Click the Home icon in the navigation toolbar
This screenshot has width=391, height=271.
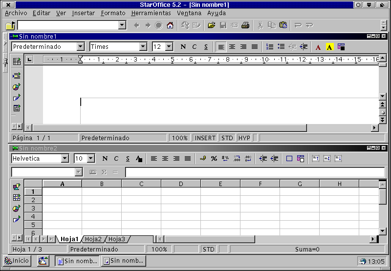tap(170, 25)
